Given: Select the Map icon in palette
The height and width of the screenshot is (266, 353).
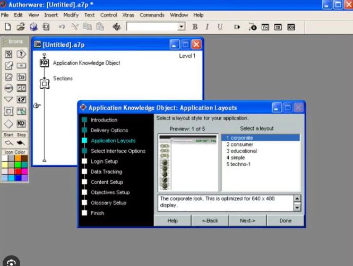Looking at the screenshot, I should 21,77.
